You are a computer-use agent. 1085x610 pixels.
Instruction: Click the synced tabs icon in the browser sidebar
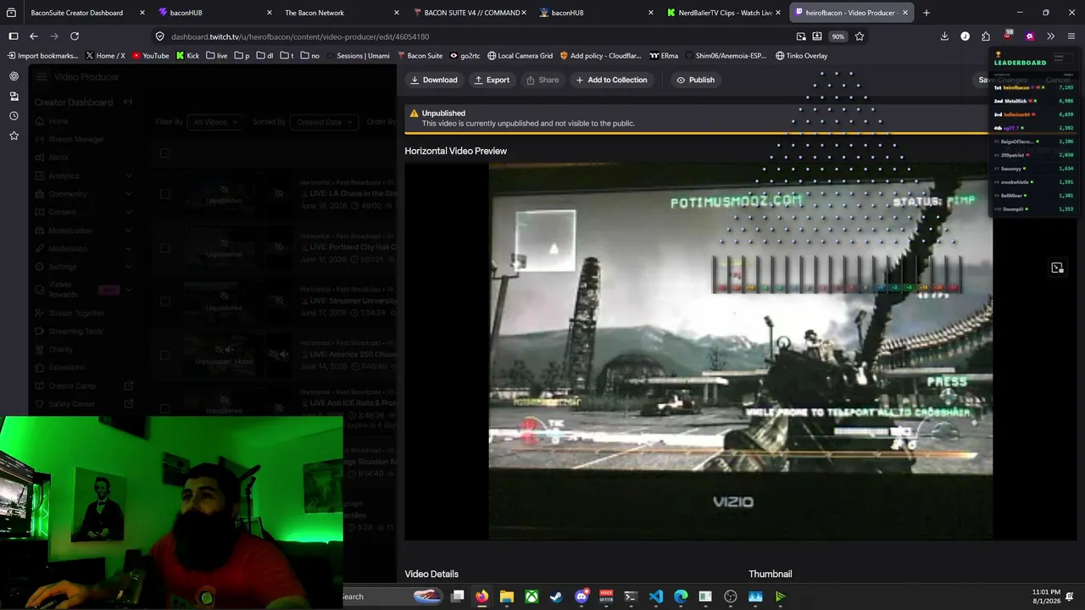click(14, 97)
